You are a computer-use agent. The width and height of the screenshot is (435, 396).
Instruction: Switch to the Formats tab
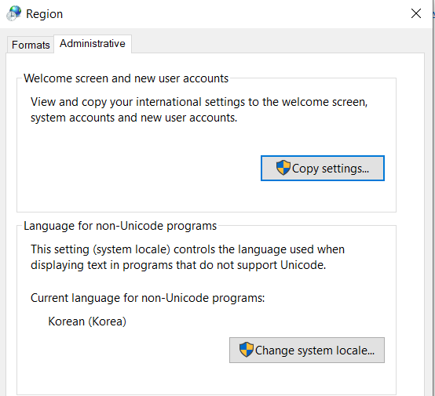pos(31,45)
